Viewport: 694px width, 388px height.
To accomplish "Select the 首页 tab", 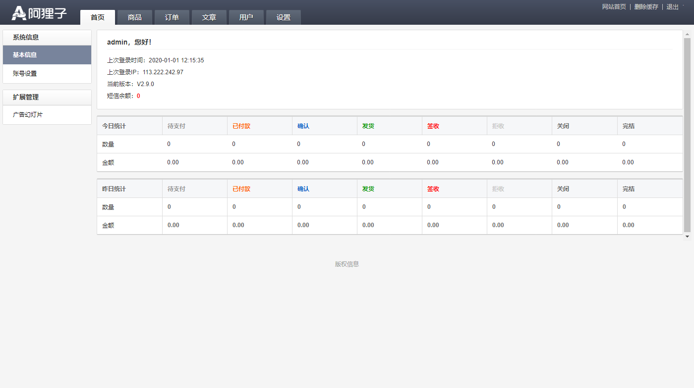I will 98,17.
